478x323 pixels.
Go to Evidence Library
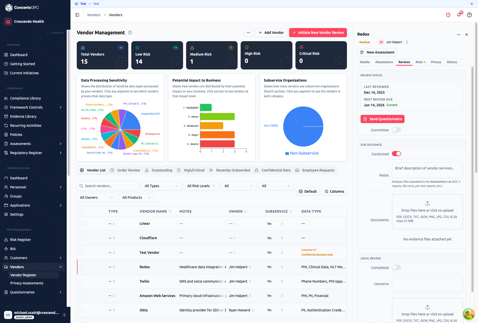click(x=23, y=116)
